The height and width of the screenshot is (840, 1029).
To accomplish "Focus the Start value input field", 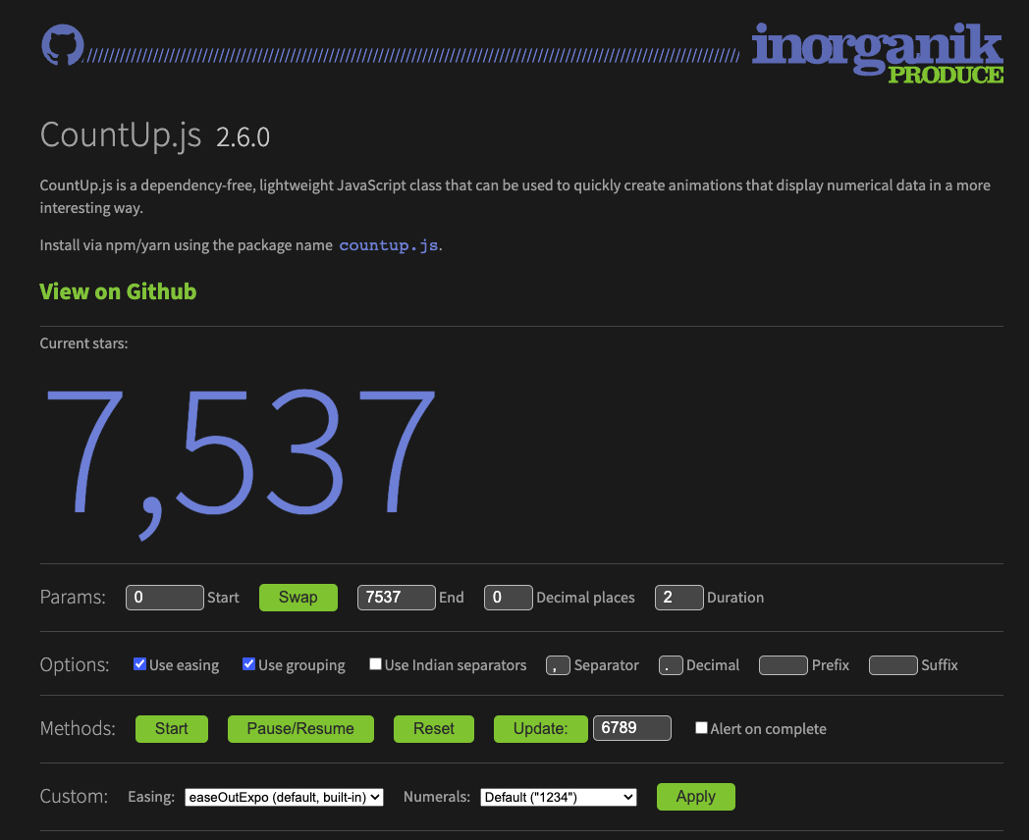I will (165, 598).
